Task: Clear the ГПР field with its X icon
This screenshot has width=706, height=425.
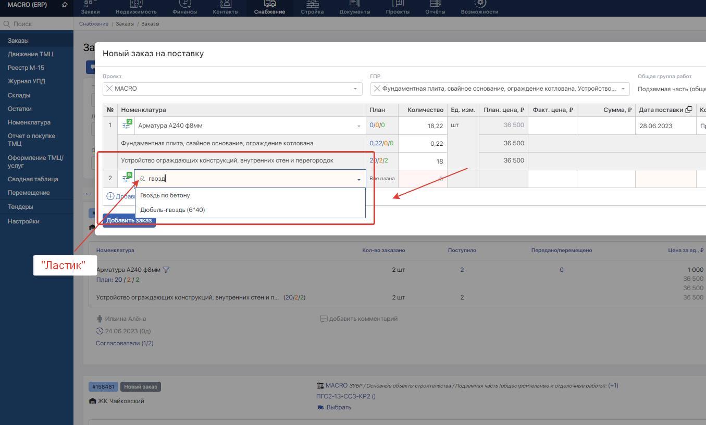Action: (377, 89)
